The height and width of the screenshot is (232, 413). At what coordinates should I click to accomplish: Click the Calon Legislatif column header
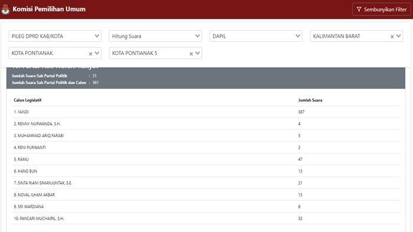[x=28, y=100]
